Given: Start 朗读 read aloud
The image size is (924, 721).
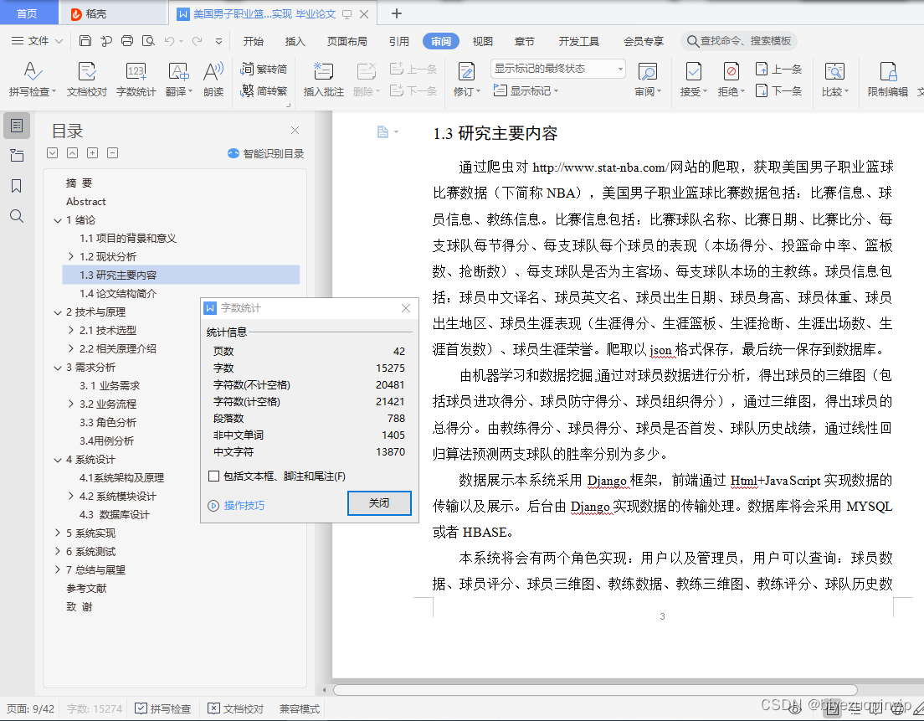Looking at the screenshot, I should coord(213,79).
